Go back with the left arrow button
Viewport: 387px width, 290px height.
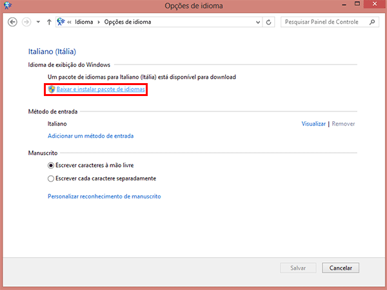12,22
